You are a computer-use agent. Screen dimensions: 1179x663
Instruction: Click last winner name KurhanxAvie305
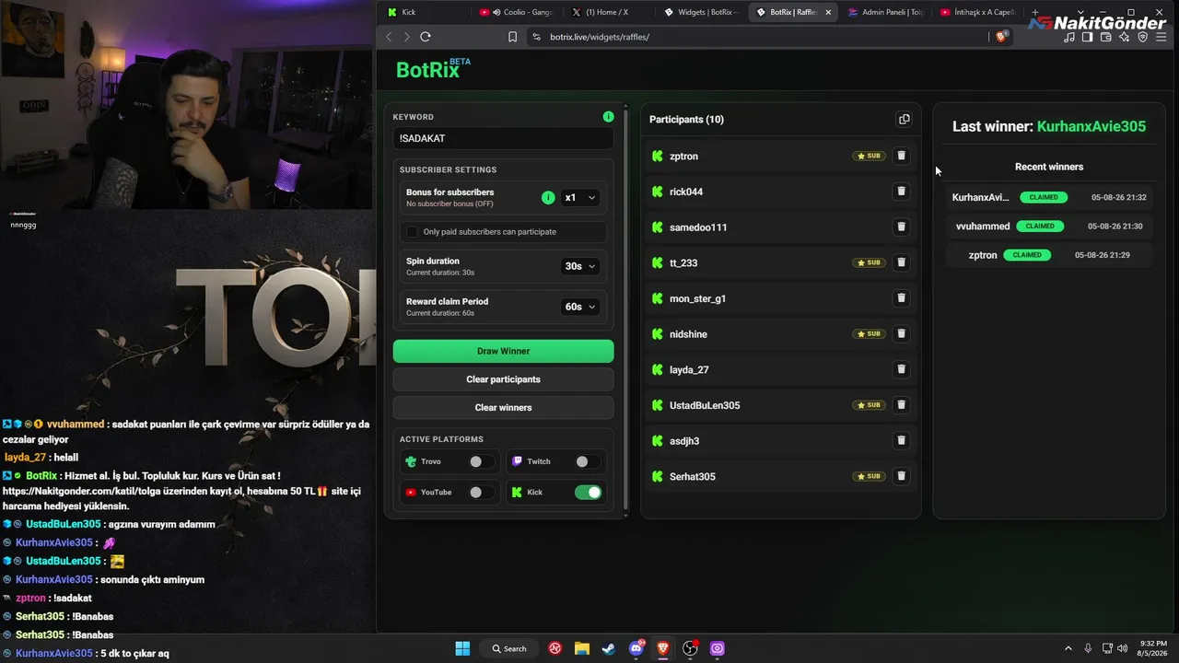click(x=1091, y=126)
